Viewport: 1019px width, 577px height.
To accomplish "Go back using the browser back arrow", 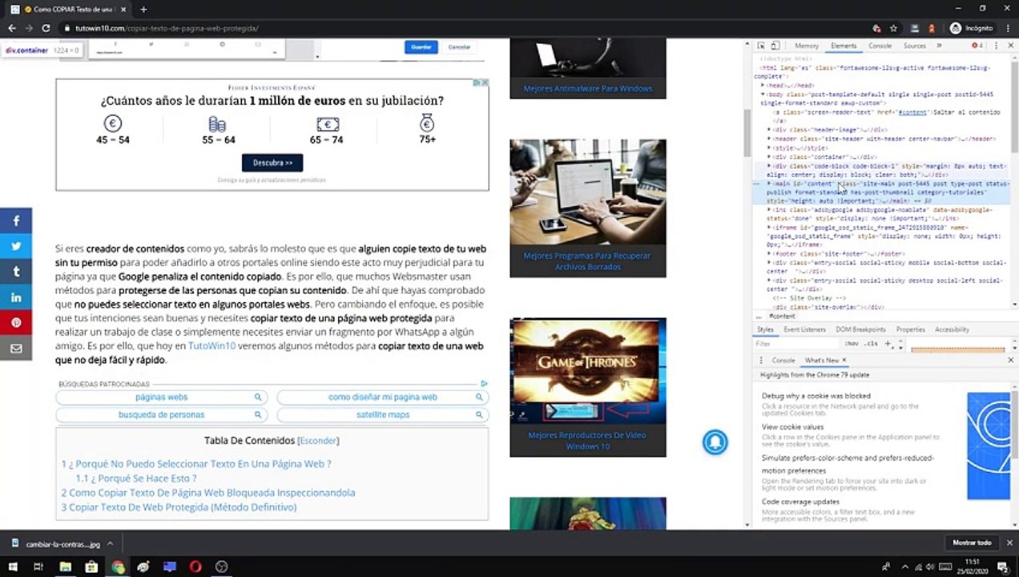I will coord(12,28).
